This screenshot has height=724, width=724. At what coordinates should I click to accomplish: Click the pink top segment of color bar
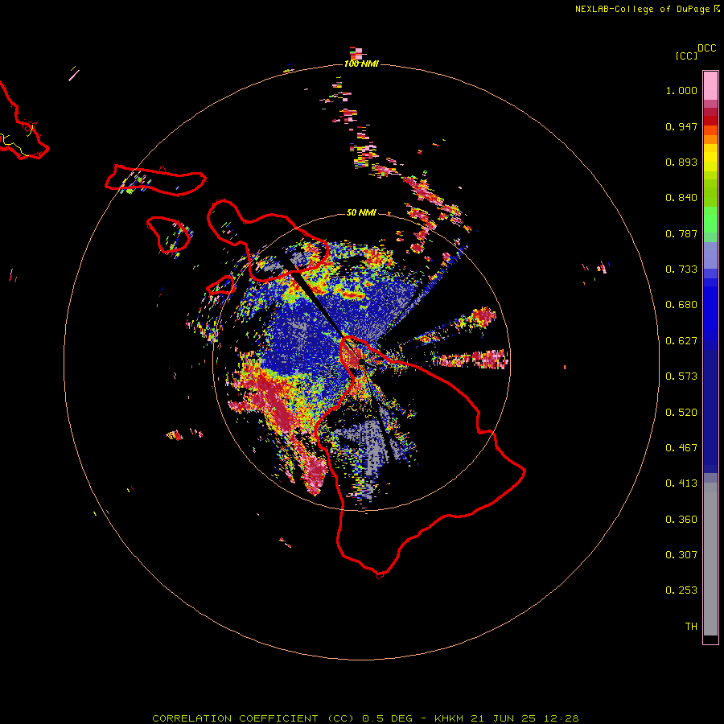tap(710, 85)
